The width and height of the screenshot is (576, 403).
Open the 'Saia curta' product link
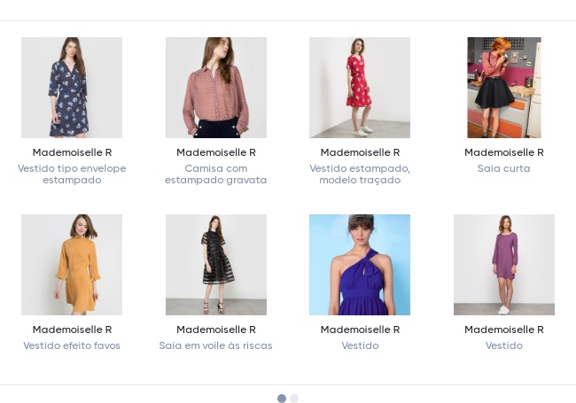(x=503, y=168)
